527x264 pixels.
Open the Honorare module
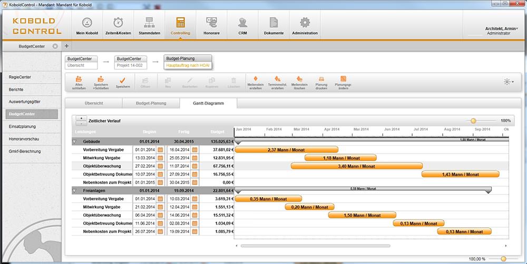pos(211,25)
